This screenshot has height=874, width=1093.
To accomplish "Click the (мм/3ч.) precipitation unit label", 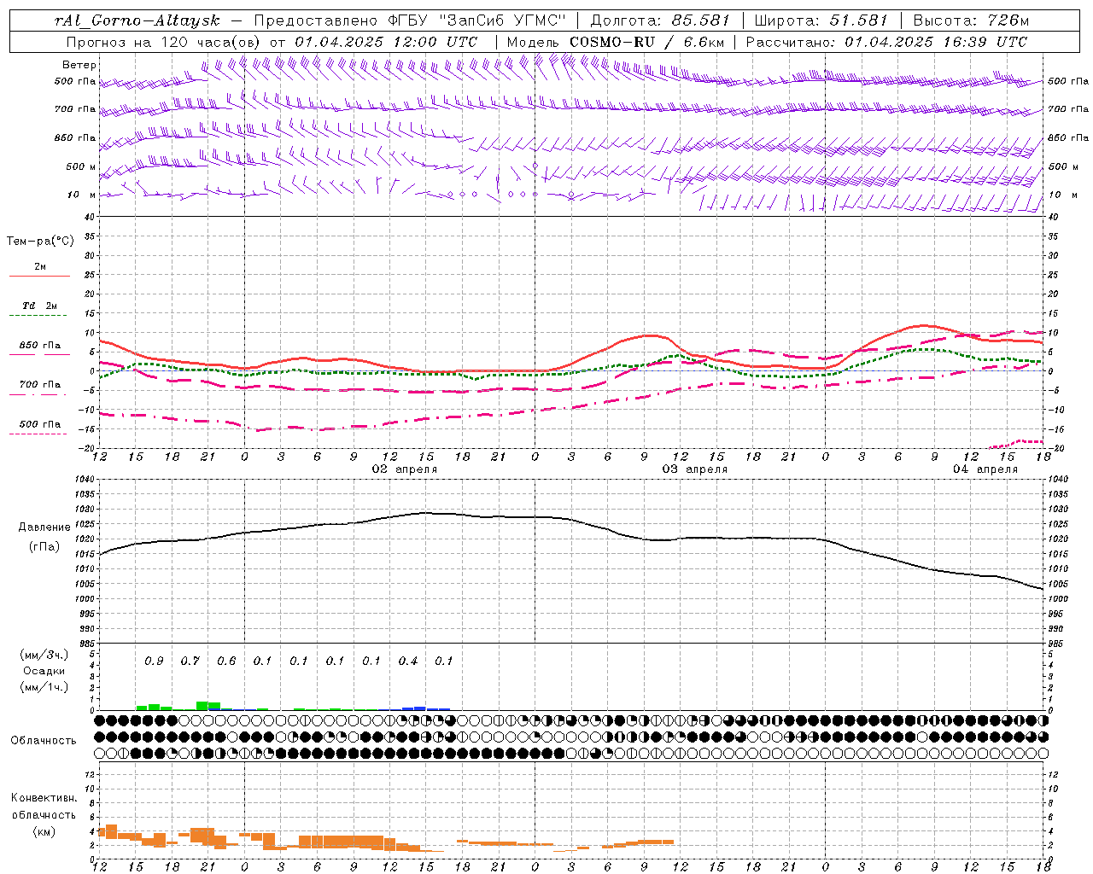I will 44,655.
